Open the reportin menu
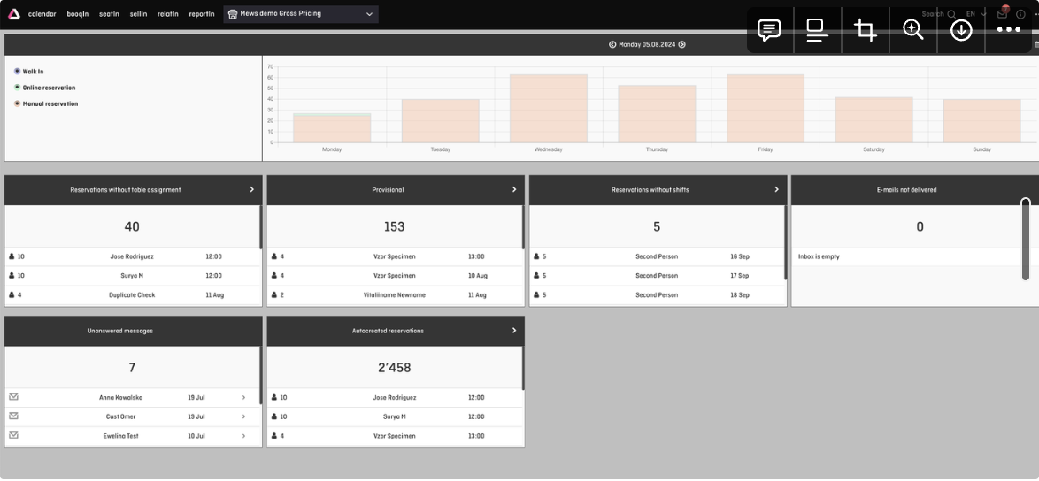Viewport: 1039px width, 481px height. (x=202, y=14)
